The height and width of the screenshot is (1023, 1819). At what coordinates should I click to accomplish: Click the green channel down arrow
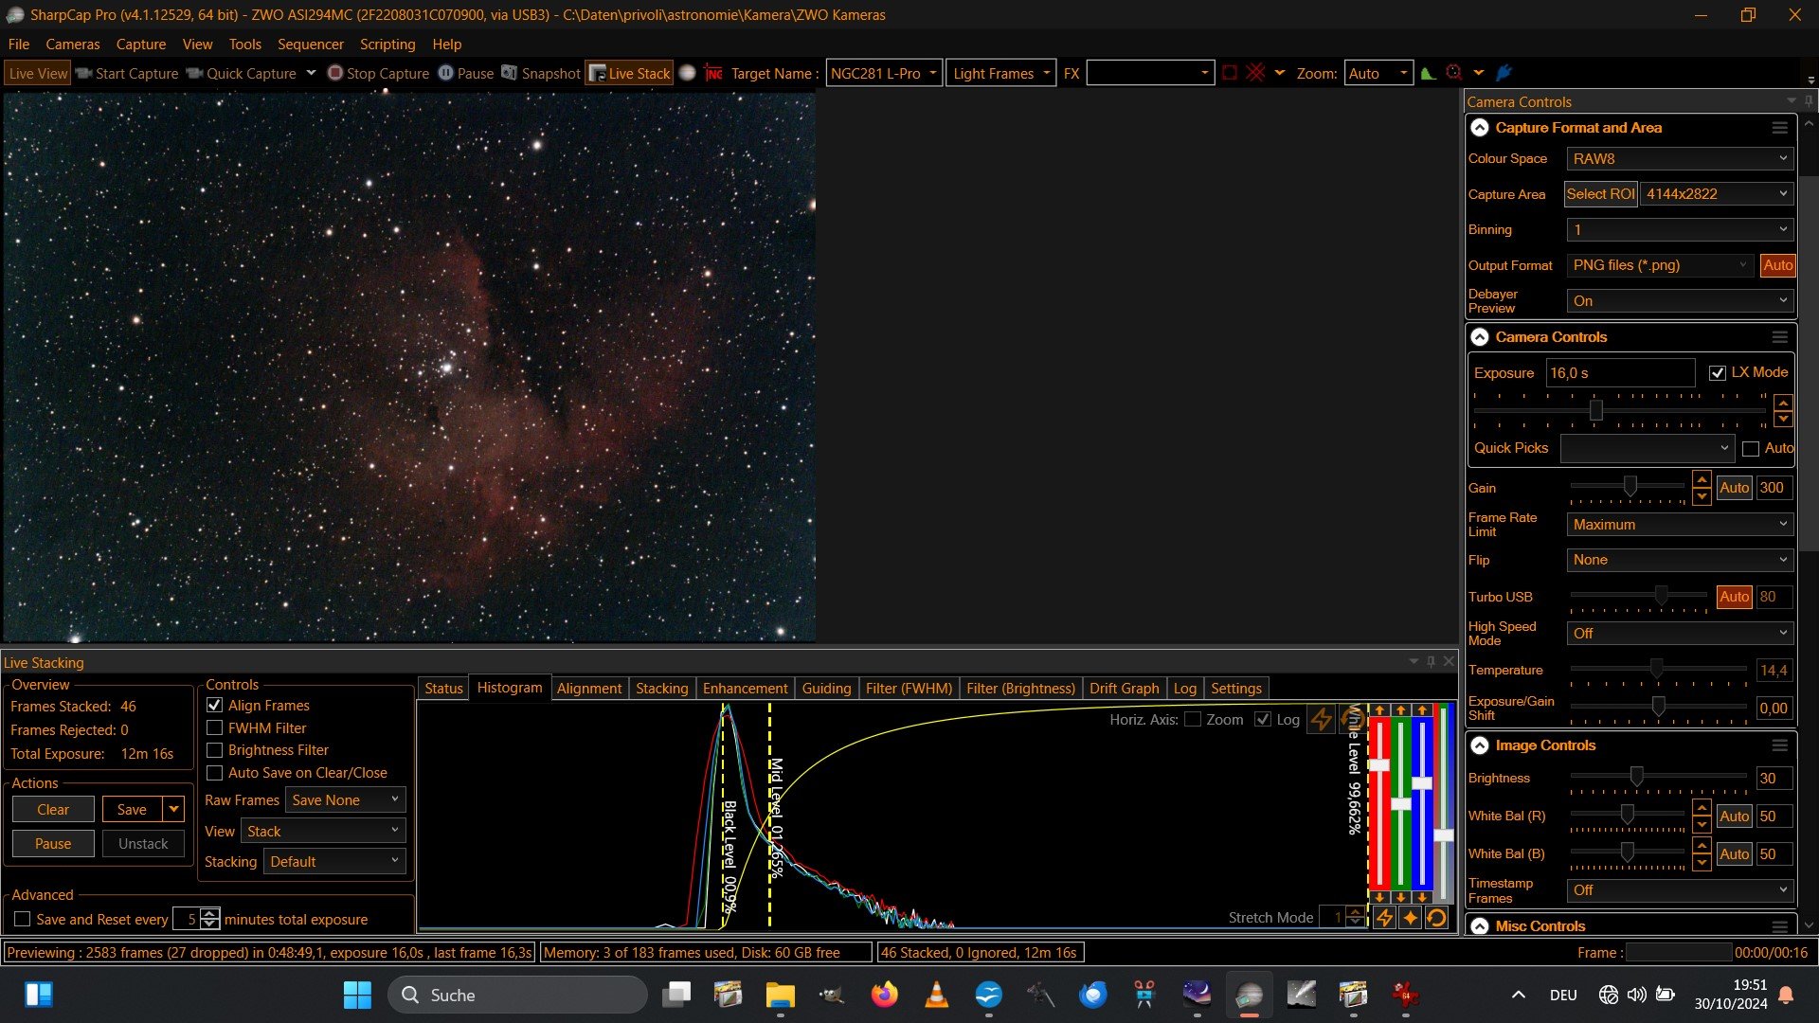click(x=1401, y=897)
